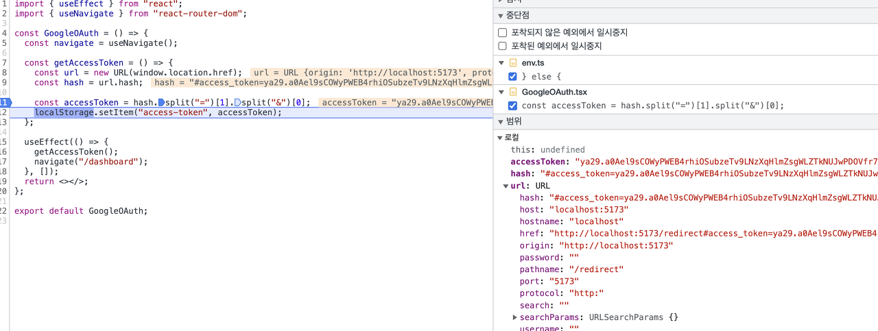Click 'getAccessToken();' call inside useEffect

[x=76, y=152]
